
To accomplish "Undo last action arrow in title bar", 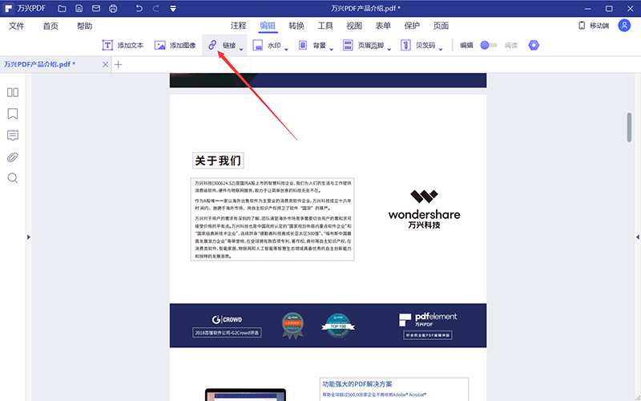I will click(139, 8).
